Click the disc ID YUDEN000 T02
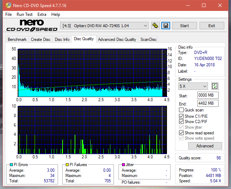231x189 pixels. click(x=208, y=59)
